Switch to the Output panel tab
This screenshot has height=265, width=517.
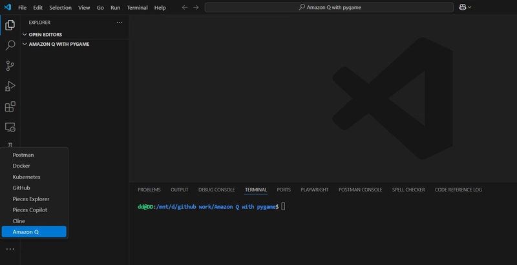point(180,190)
